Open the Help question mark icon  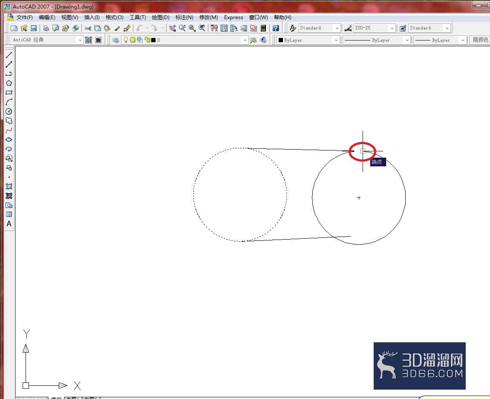276,28
